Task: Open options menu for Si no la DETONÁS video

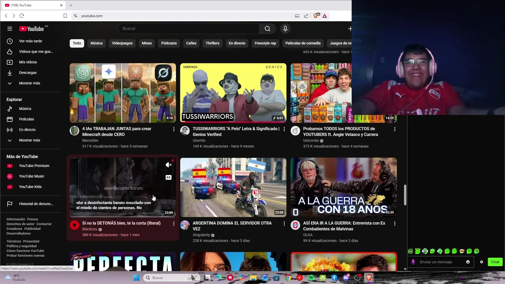Action: [x=174, y=224]
